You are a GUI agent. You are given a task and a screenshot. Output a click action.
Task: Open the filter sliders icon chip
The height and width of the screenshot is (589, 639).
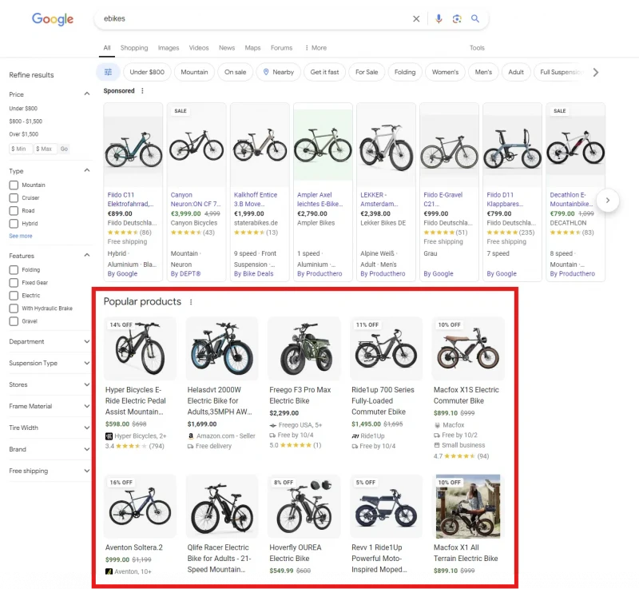click(x=108, y=72)
